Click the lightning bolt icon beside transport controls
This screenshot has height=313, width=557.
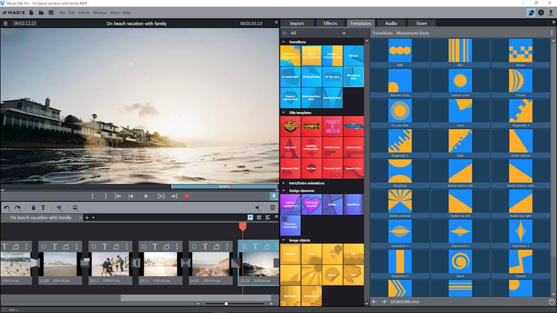click(x=273, y=196)
